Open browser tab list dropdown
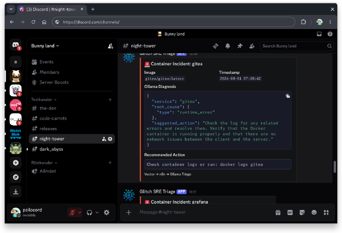The image size is (342, 233). pos(11,9)
